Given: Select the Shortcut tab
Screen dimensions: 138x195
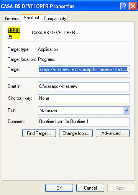Looking at the screenshot, I should tap(31, 18).
